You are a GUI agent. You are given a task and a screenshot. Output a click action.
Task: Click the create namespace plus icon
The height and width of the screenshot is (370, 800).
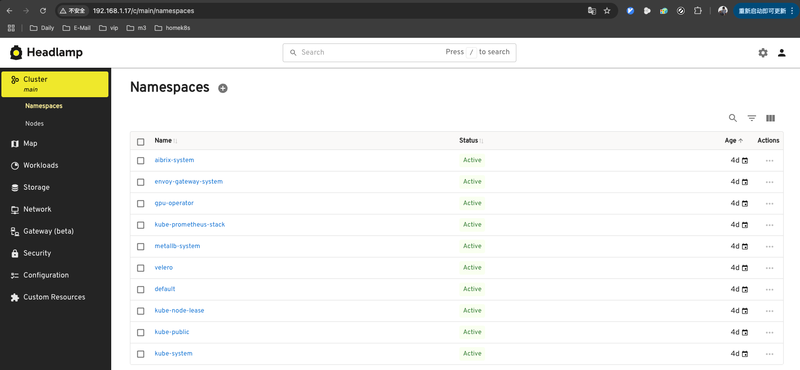pos(223,88)
